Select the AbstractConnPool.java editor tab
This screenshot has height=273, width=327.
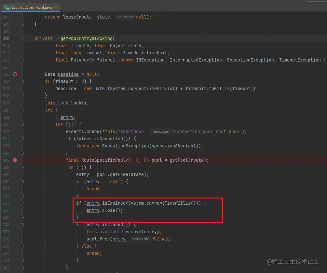[31, 7]
